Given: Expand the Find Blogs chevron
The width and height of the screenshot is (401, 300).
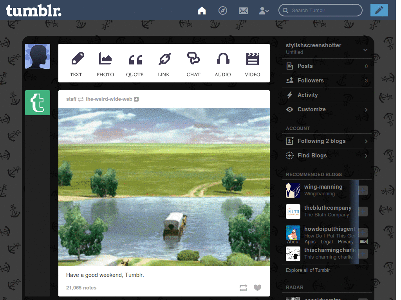Looking at the screenshot, I should point(366,155).
